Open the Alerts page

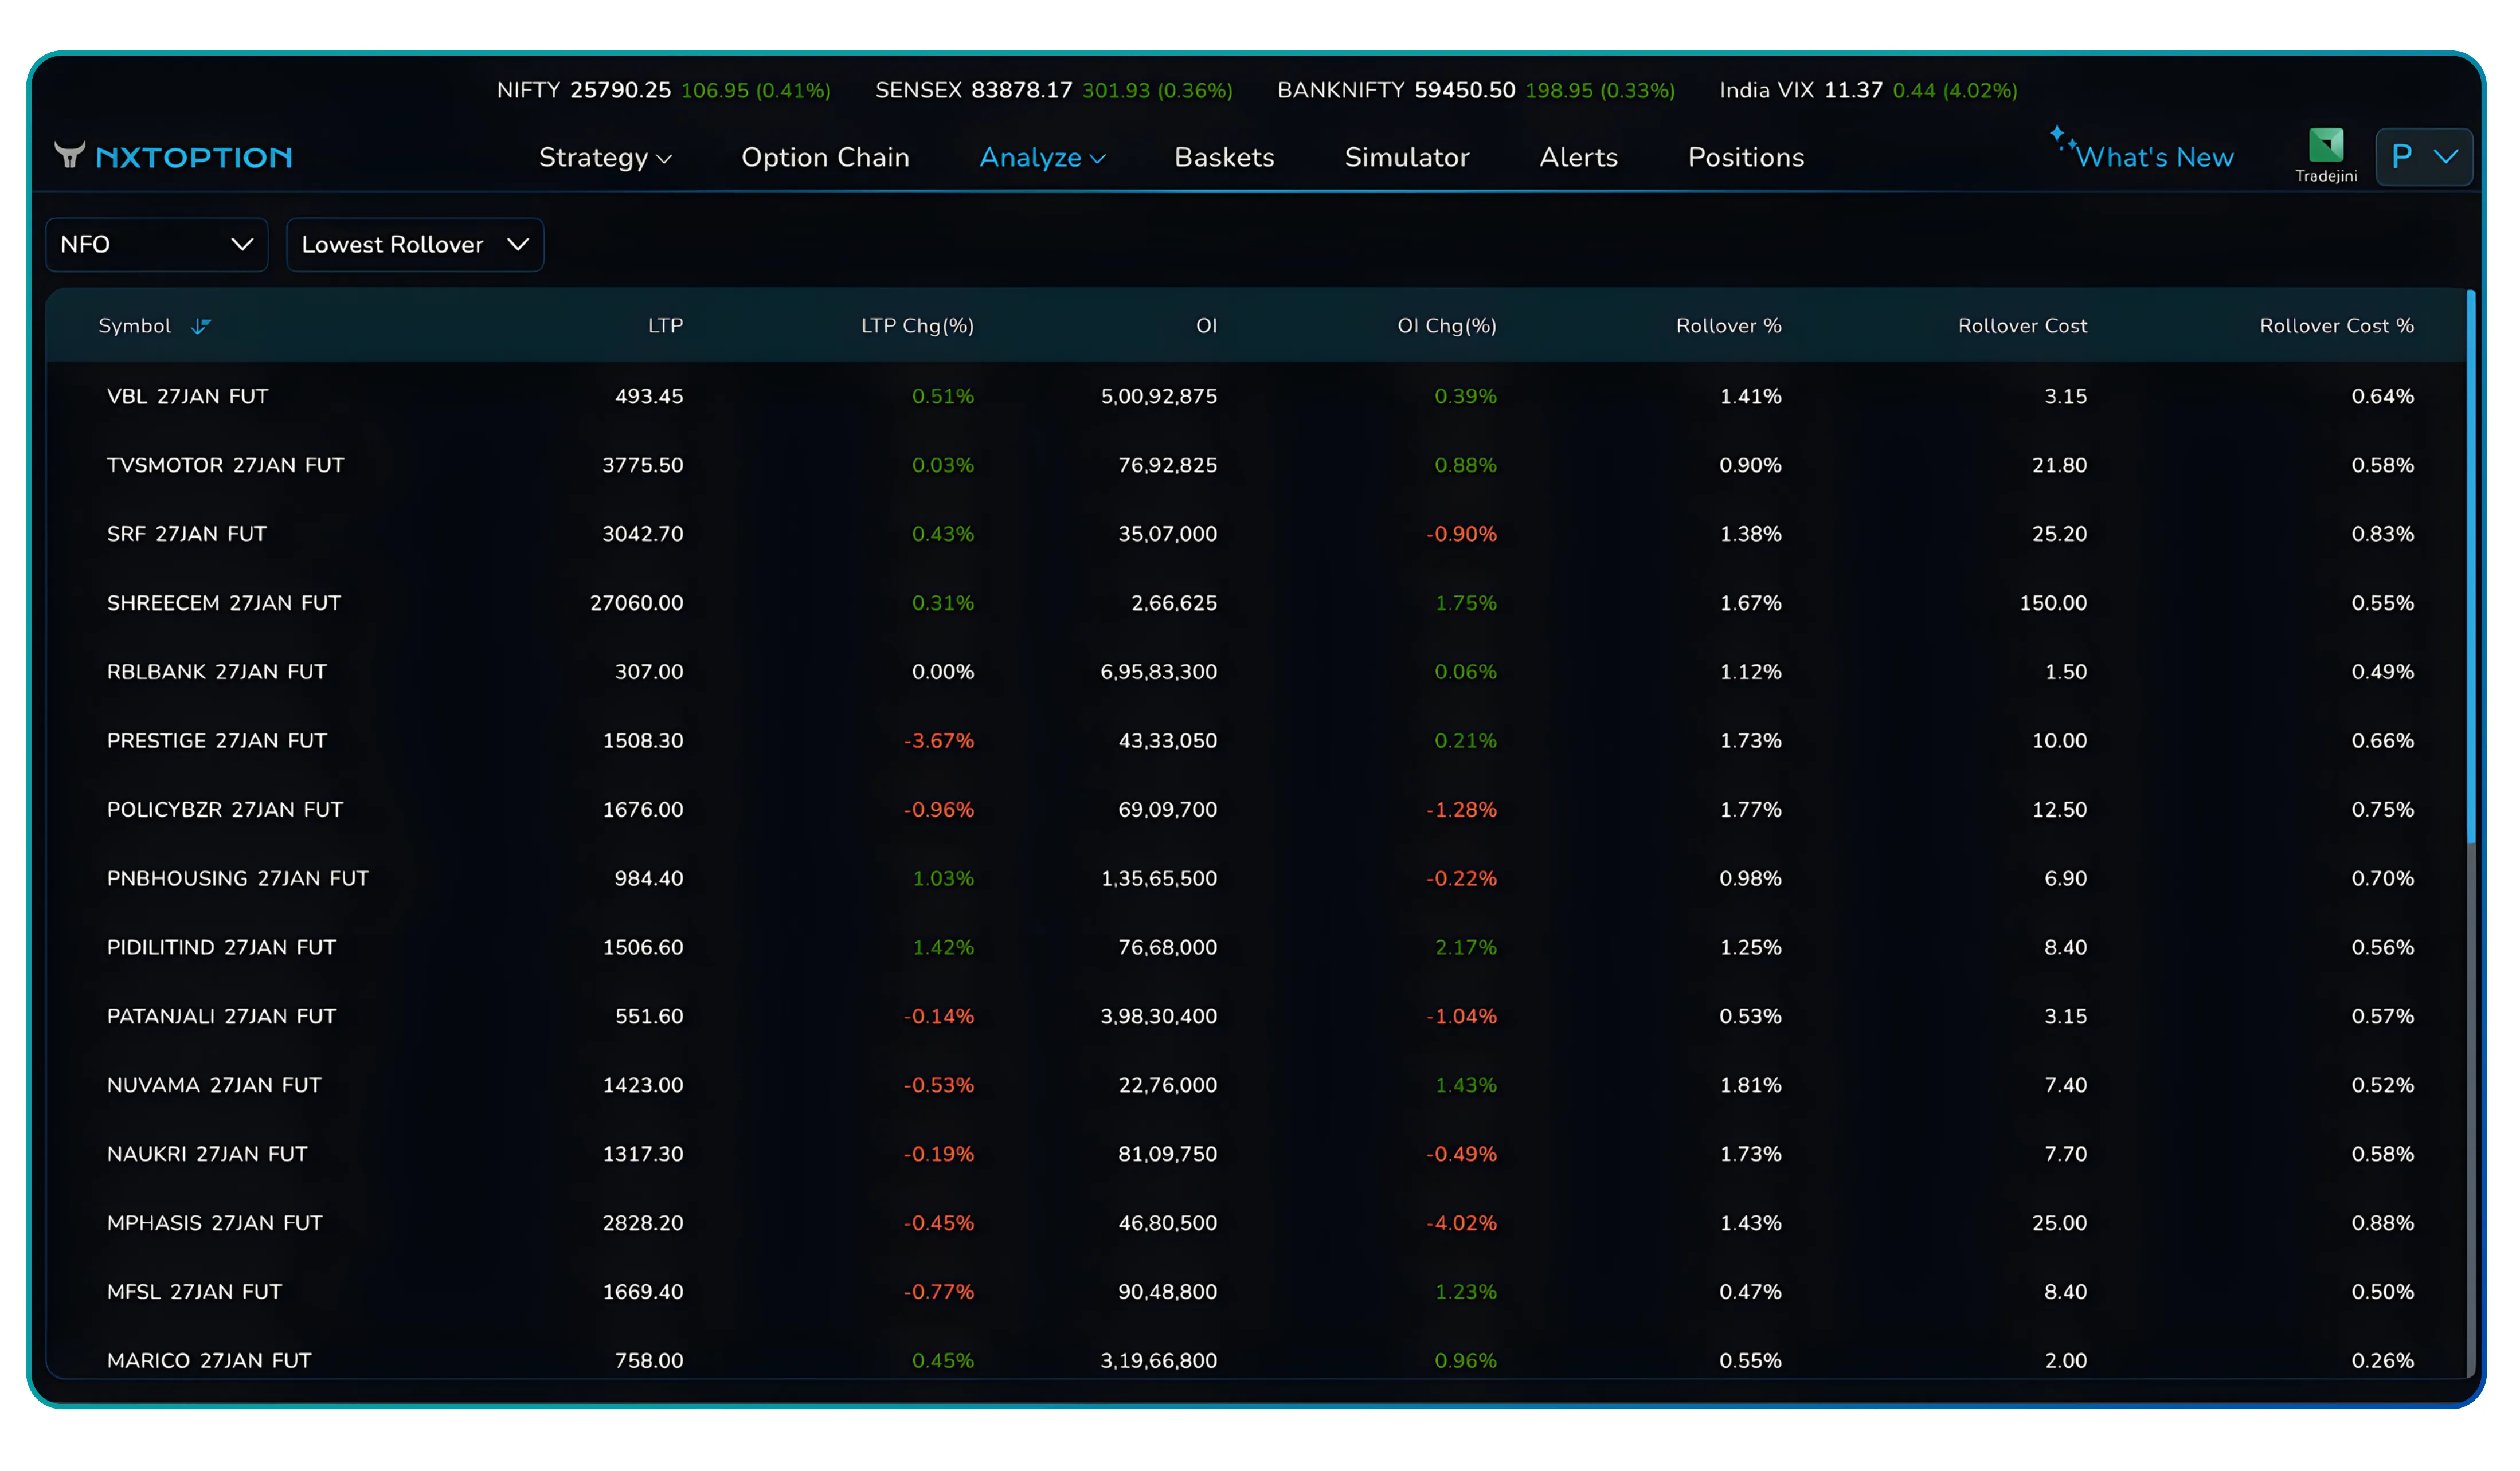pos(1578,157)
